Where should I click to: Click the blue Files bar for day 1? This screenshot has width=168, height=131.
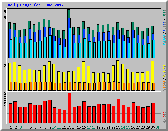point(10,34)
